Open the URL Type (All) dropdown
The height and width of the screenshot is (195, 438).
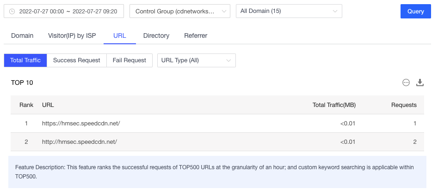[x=197, y=60]
